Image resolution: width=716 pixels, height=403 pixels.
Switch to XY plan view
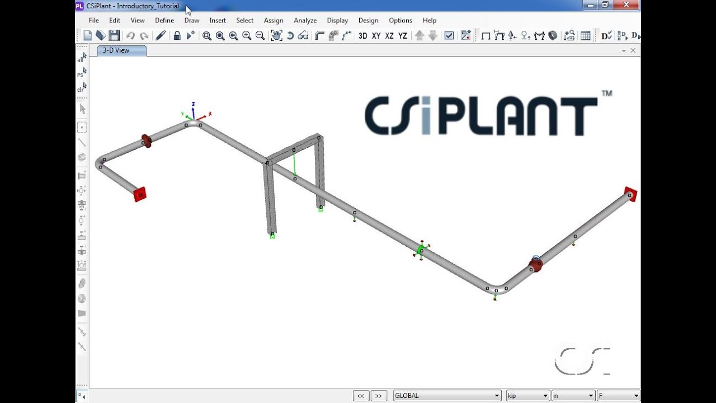point(376,36)
